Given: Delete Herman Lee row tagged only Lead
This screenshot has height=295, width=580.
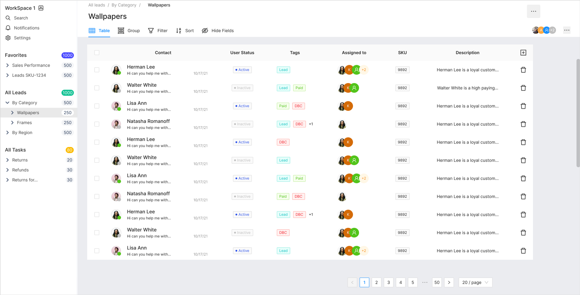Looking at the screenshot, I should (x=523, y=70).
